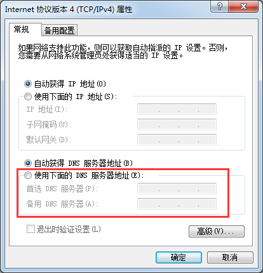Toggle 退出时验证设置 checkbox
This screenshot has width=263, height=273.
click(30, 229)
